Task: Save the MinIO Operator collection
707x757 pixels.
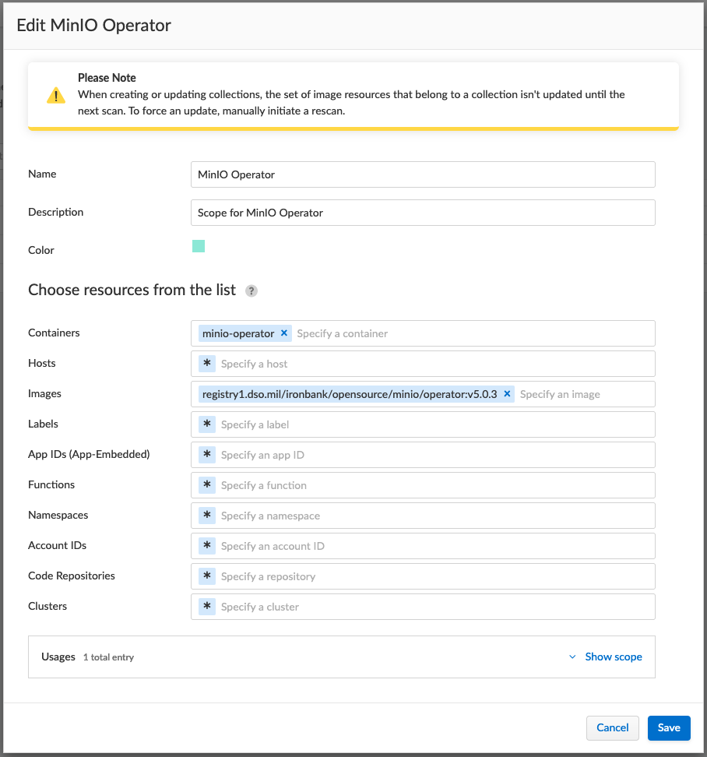Action: pos(669,727)
